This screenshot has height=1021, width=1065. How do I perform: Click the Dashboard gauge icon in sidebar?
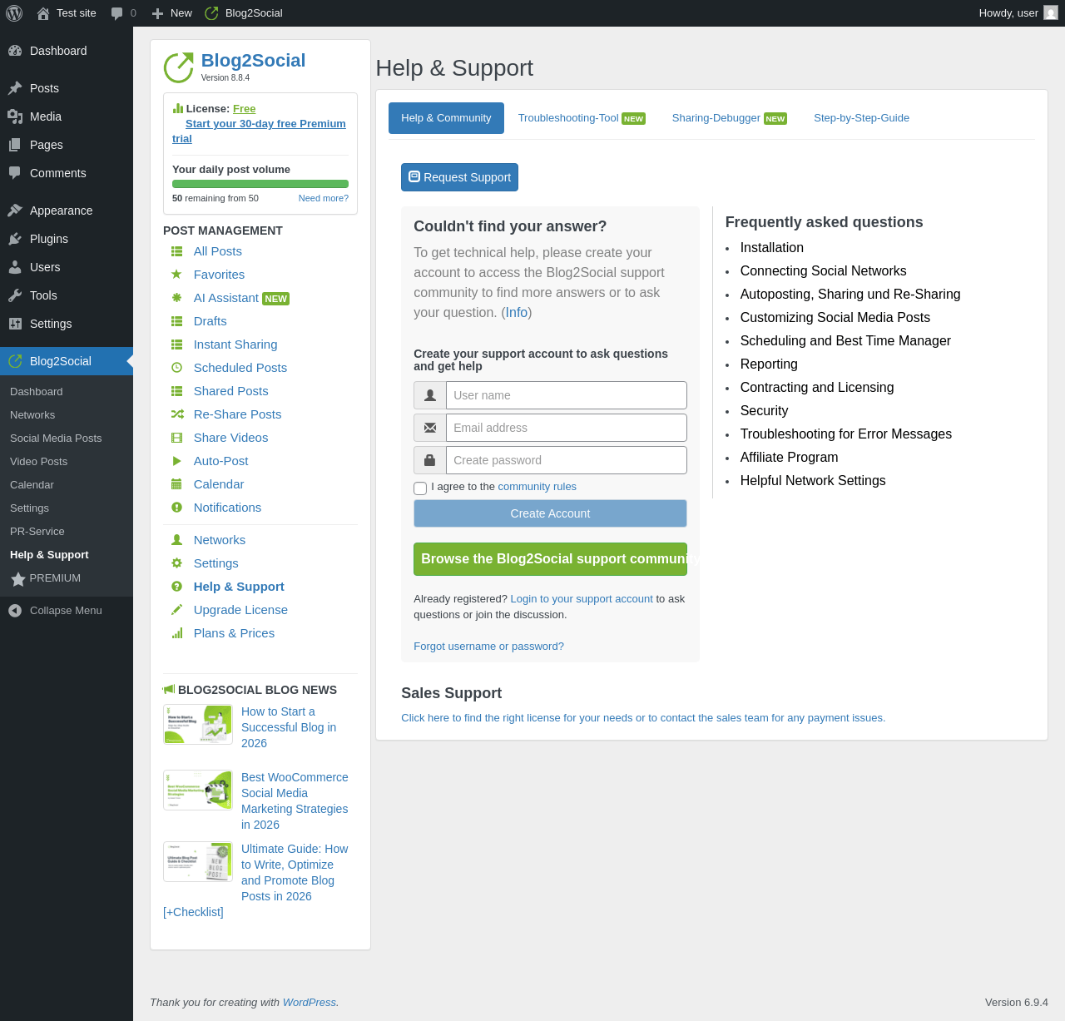tap(15, 51)
